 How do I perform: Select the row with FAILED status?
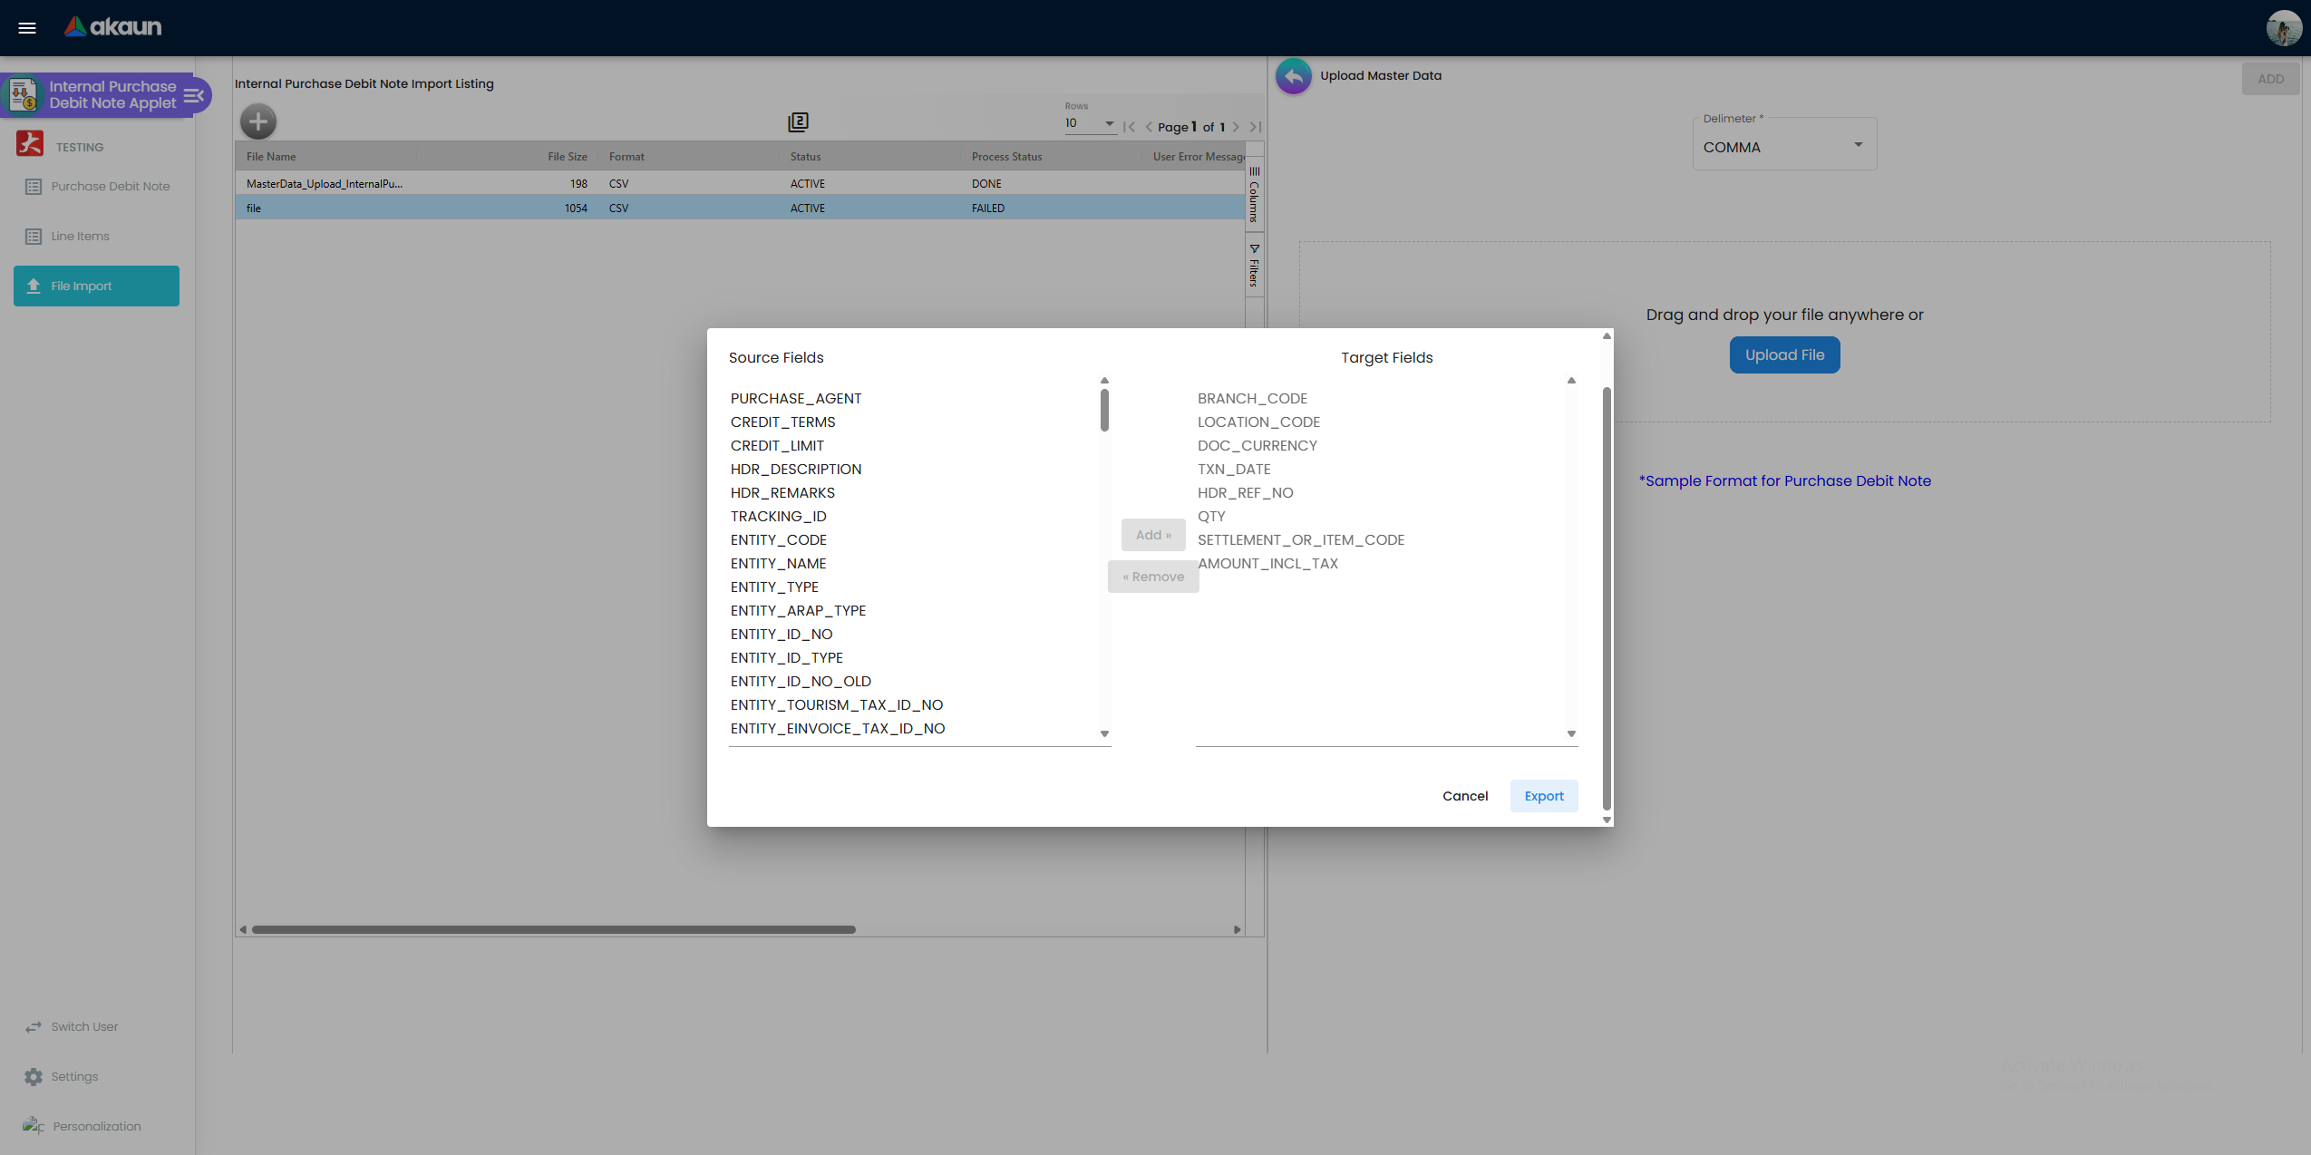pyautogui.click(x=740, y=208)
